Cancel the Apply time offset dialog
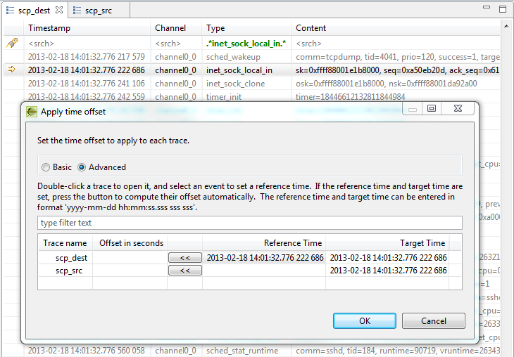The image size is (514, 357). [x=433, y=320]
